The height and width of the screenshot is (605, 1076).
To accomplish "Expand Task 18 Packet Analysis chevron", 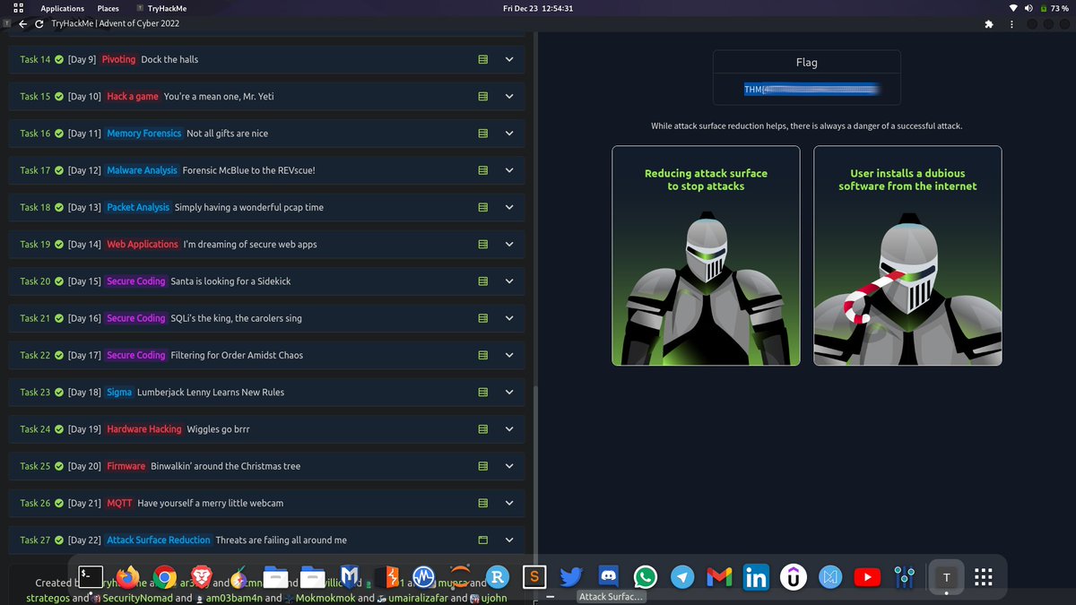I will click(509, 207).
